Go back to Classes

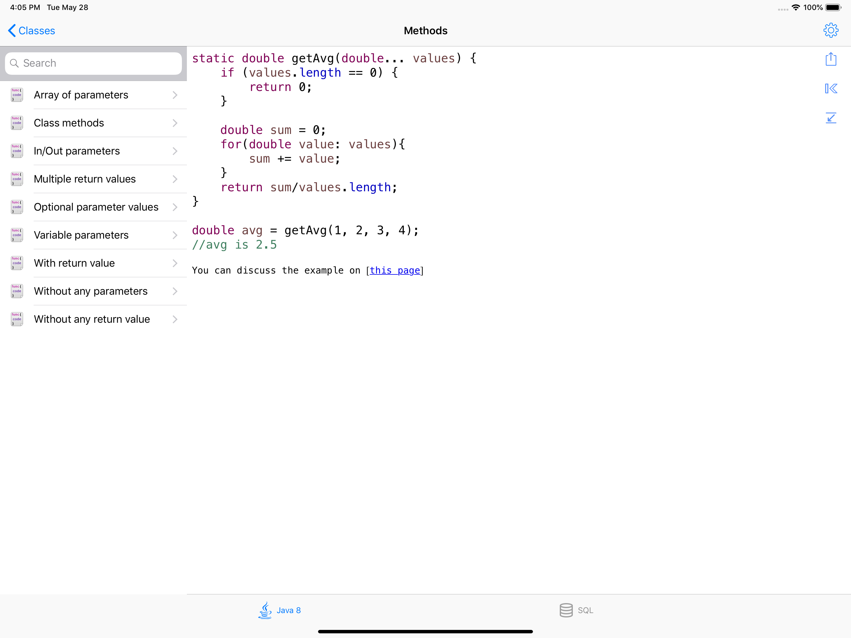coord(31,31)
